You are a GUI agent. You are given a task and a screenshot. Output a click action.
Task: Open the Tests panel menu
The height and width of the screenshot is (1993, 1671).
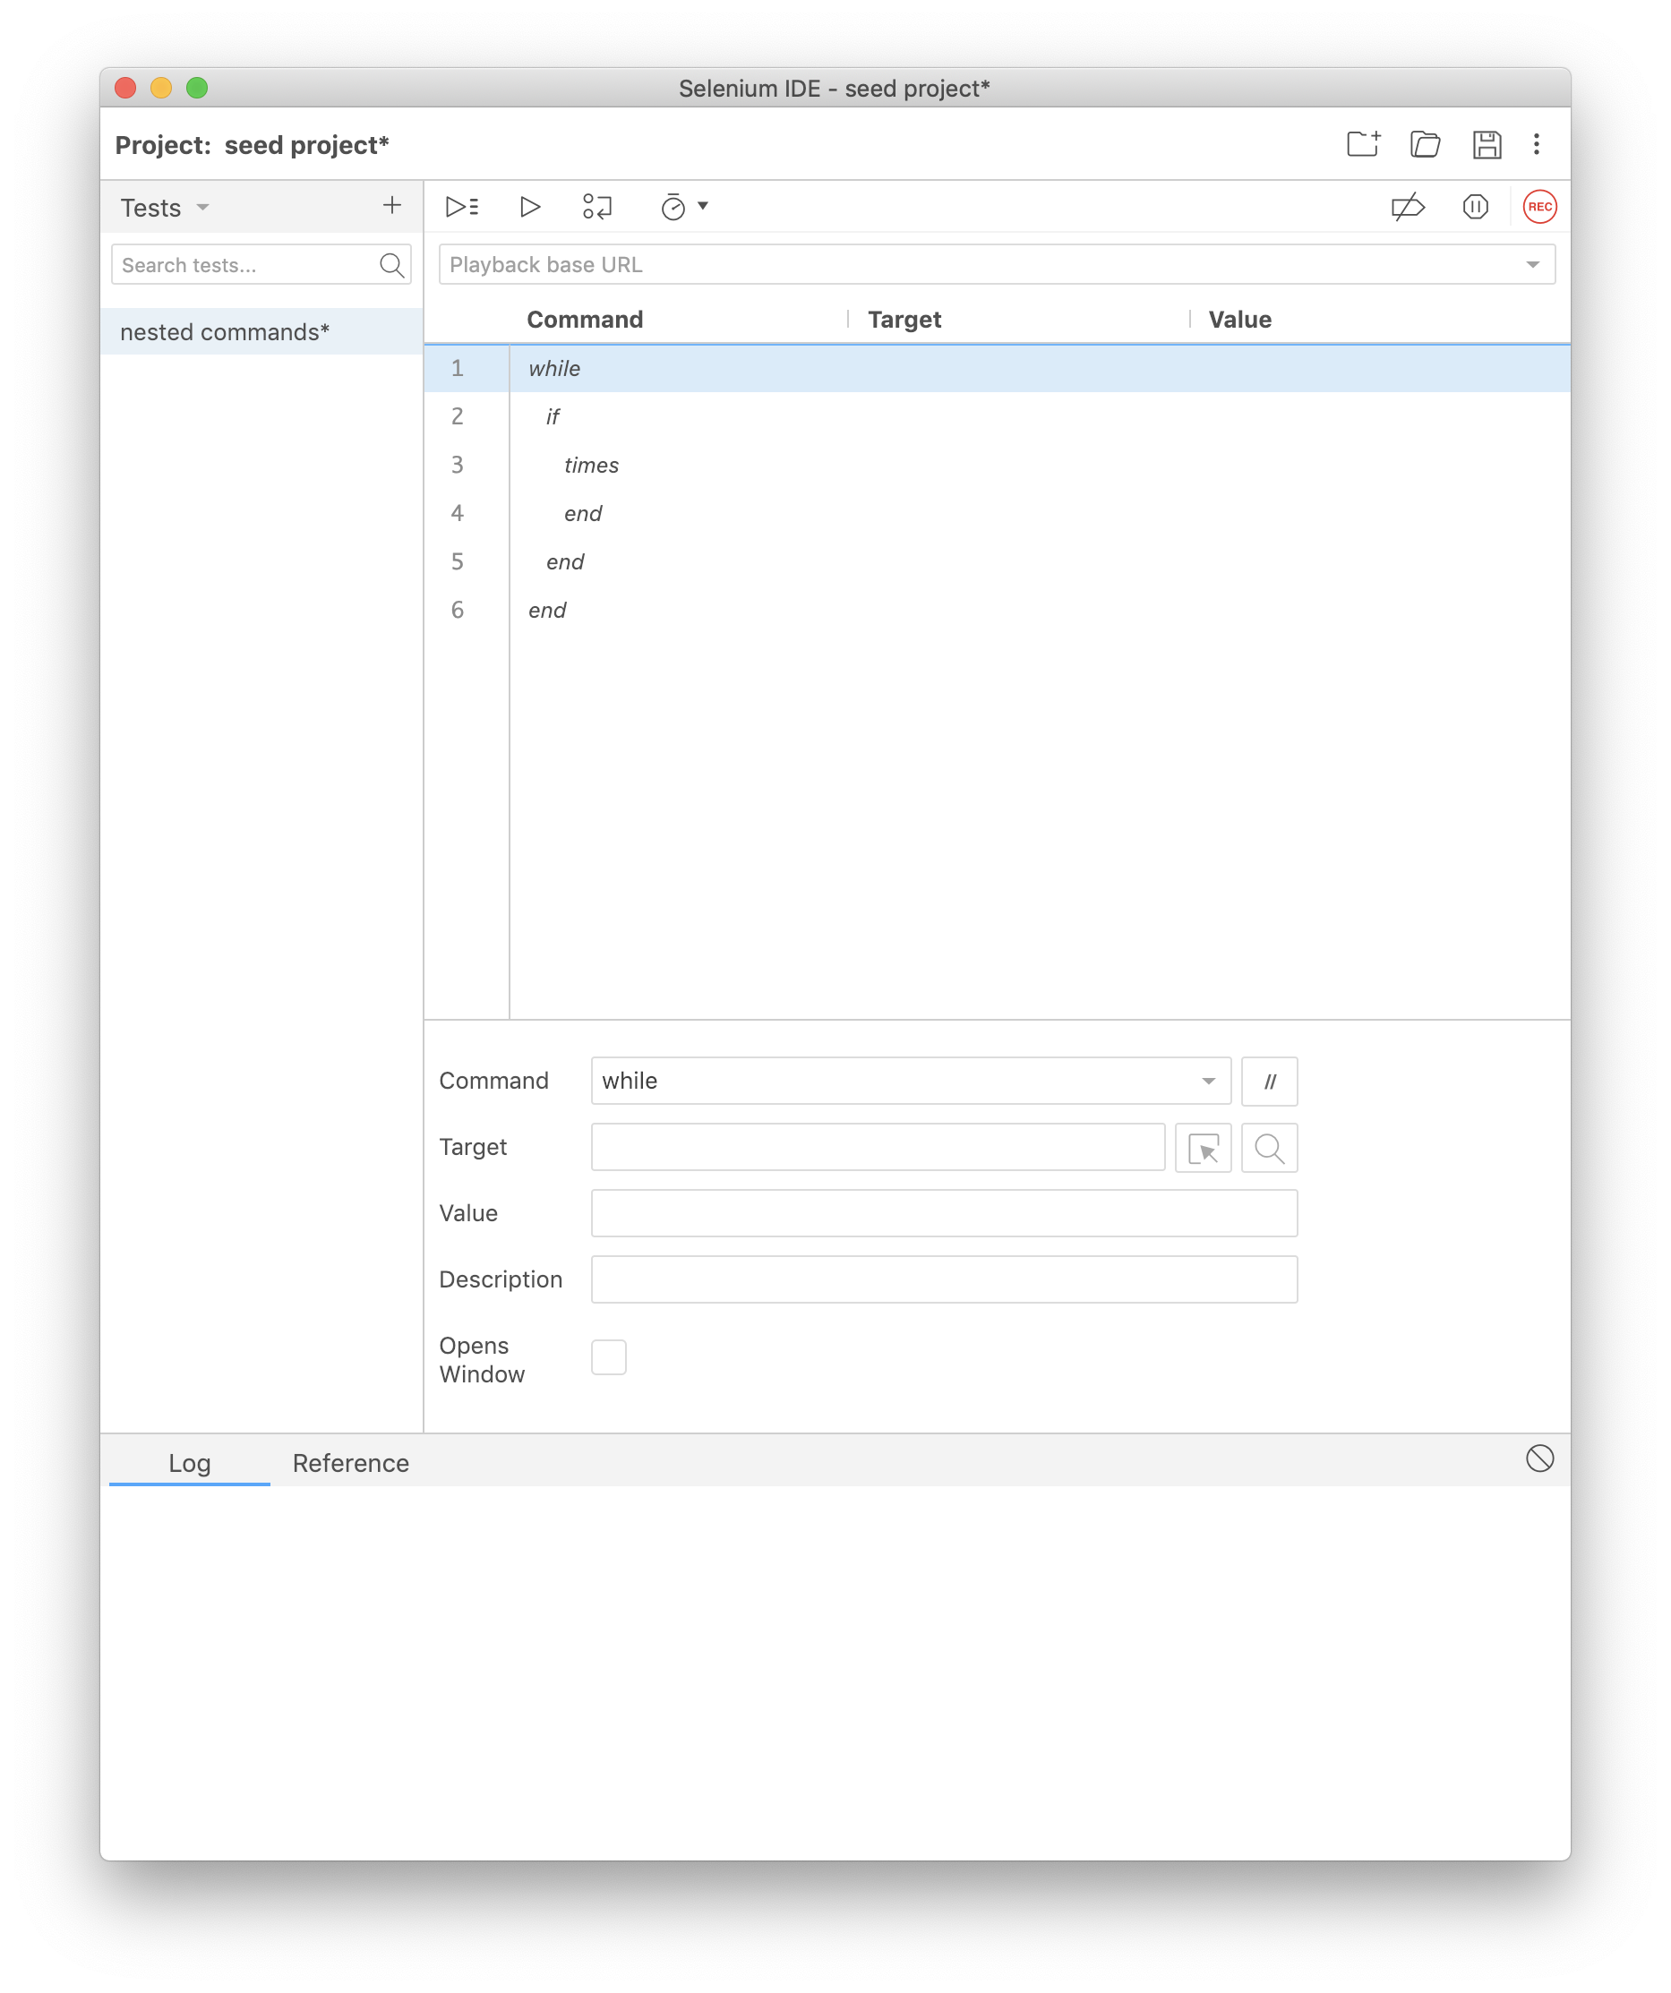(201, 208)
